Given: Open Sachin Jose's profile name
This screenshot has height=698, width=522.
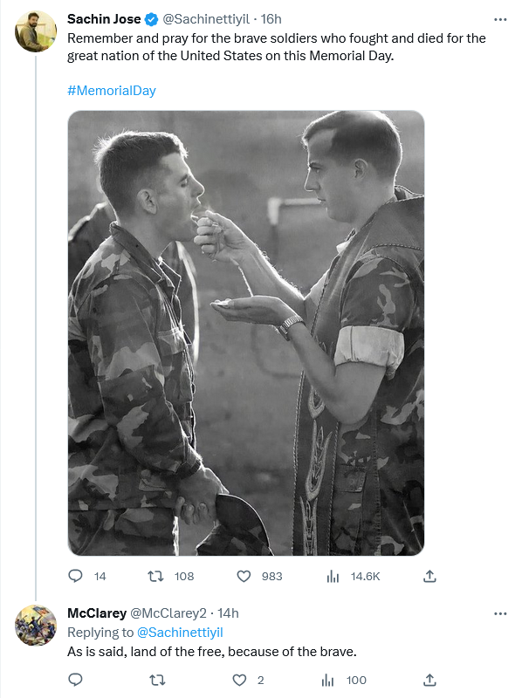Looking at the screenshot, I should (104, 19).
